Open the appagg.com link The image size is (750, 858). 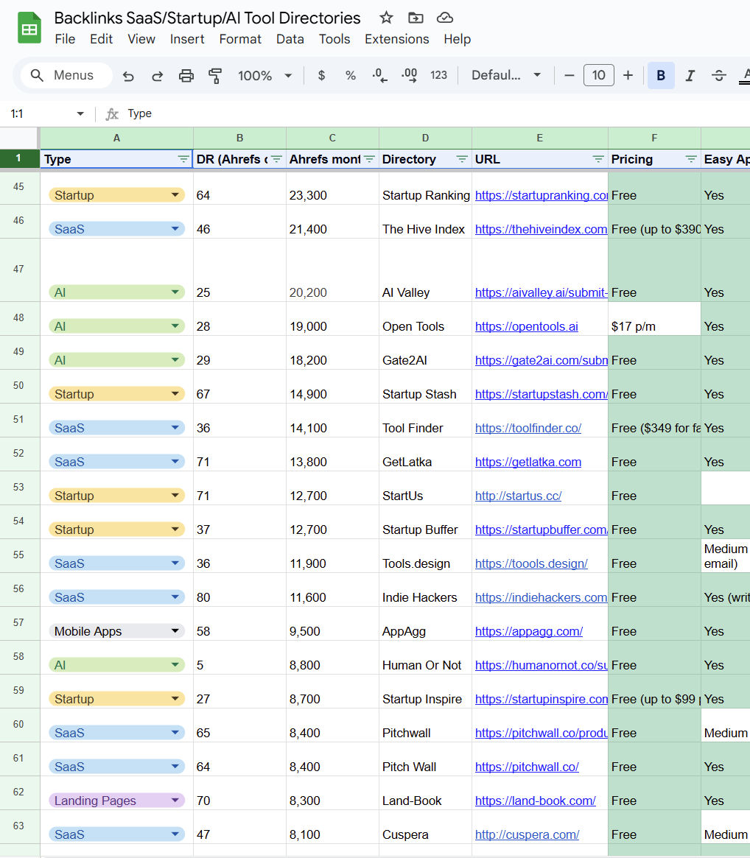(528, 631)
